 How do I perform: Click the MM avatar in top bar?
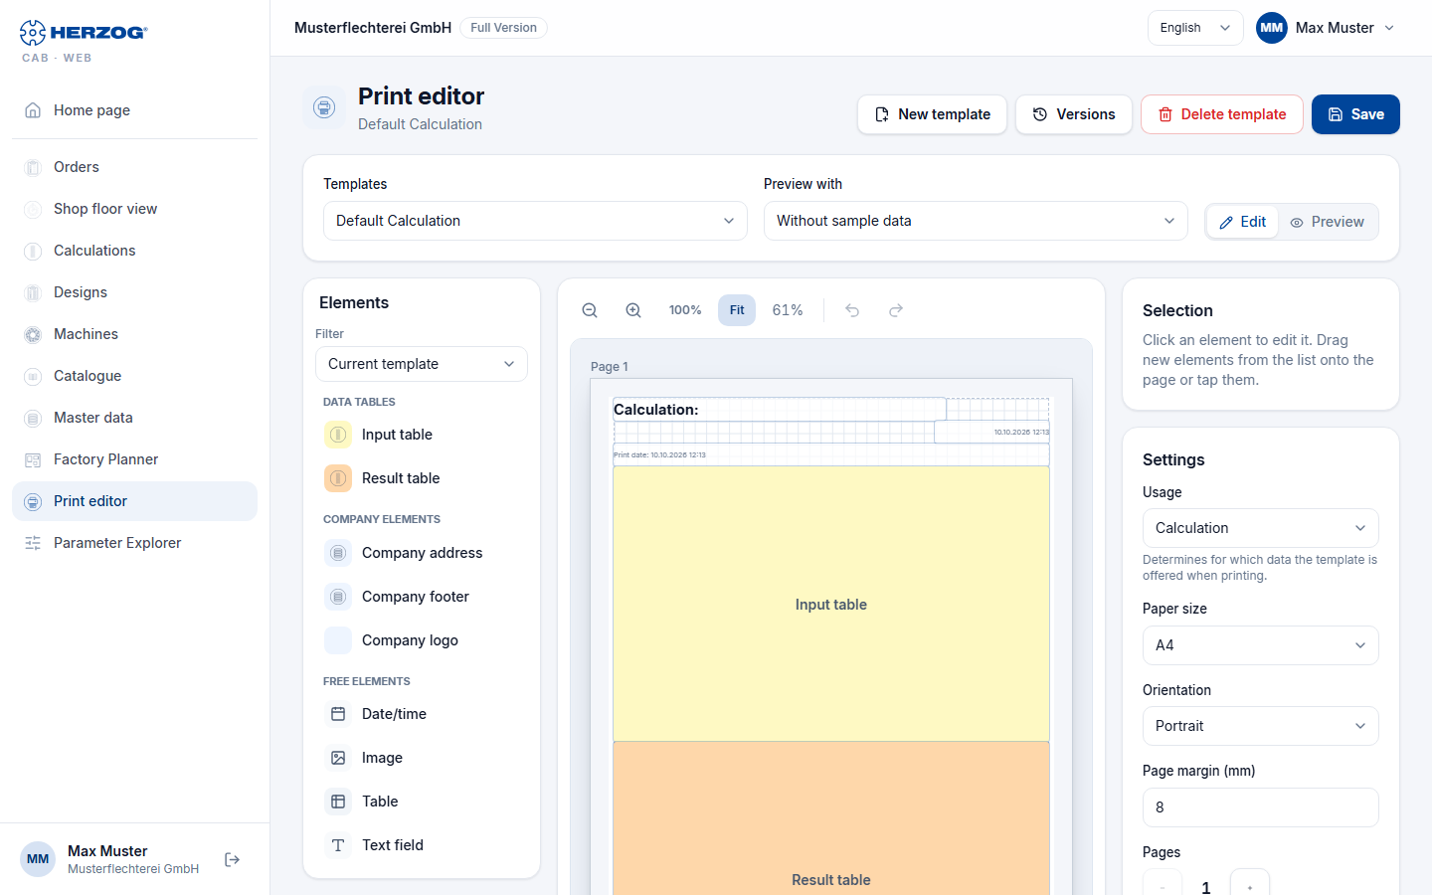(1272, 28)
